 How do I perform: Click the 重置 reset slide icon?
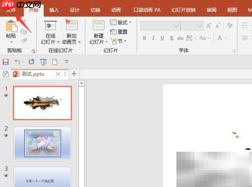(113, 31)
